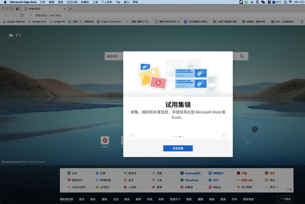
Task: Select the 游戏电竞 news tab
Action: (x=248, y=199)
